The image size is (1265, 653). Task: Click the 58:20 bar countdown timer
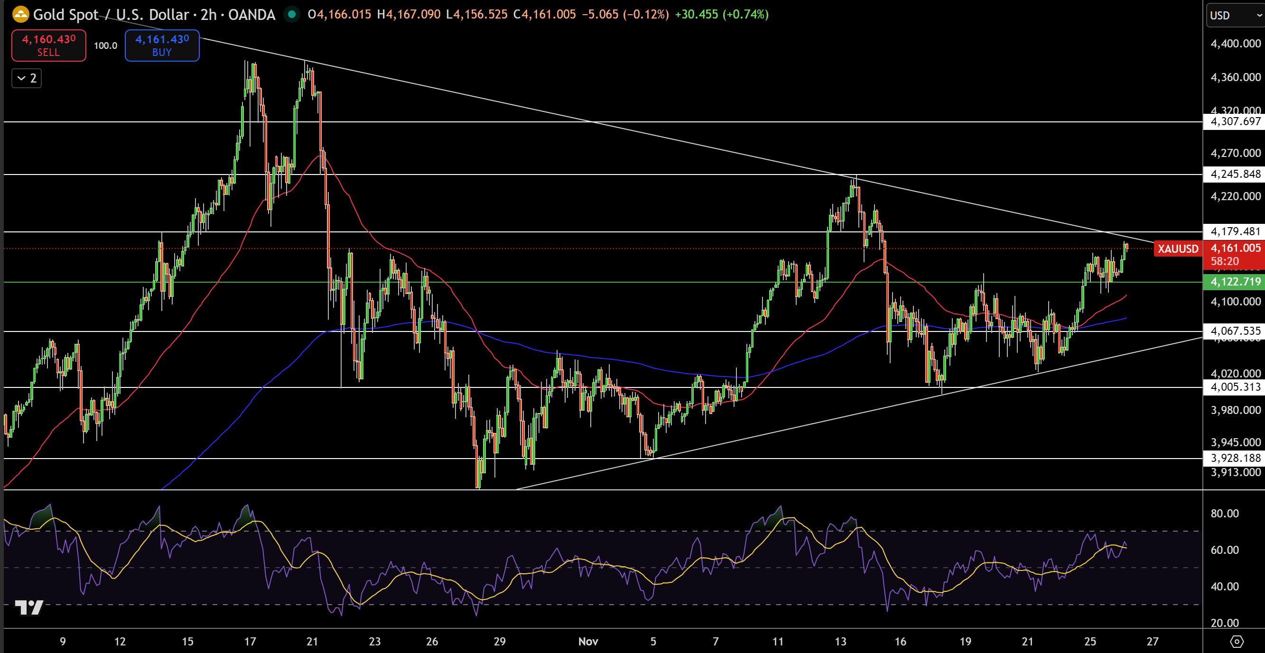click(1225, 261)
